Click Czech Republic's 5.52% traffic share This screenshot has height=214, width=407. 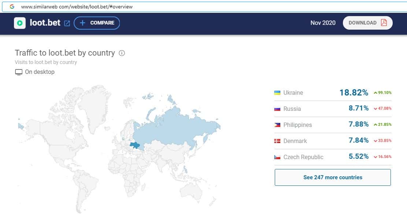coord(359,156)
